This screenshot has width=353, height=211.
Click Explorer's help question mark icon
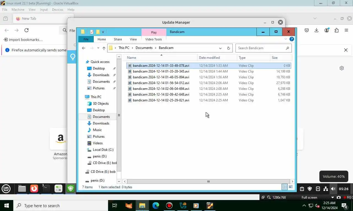point(292,39)
